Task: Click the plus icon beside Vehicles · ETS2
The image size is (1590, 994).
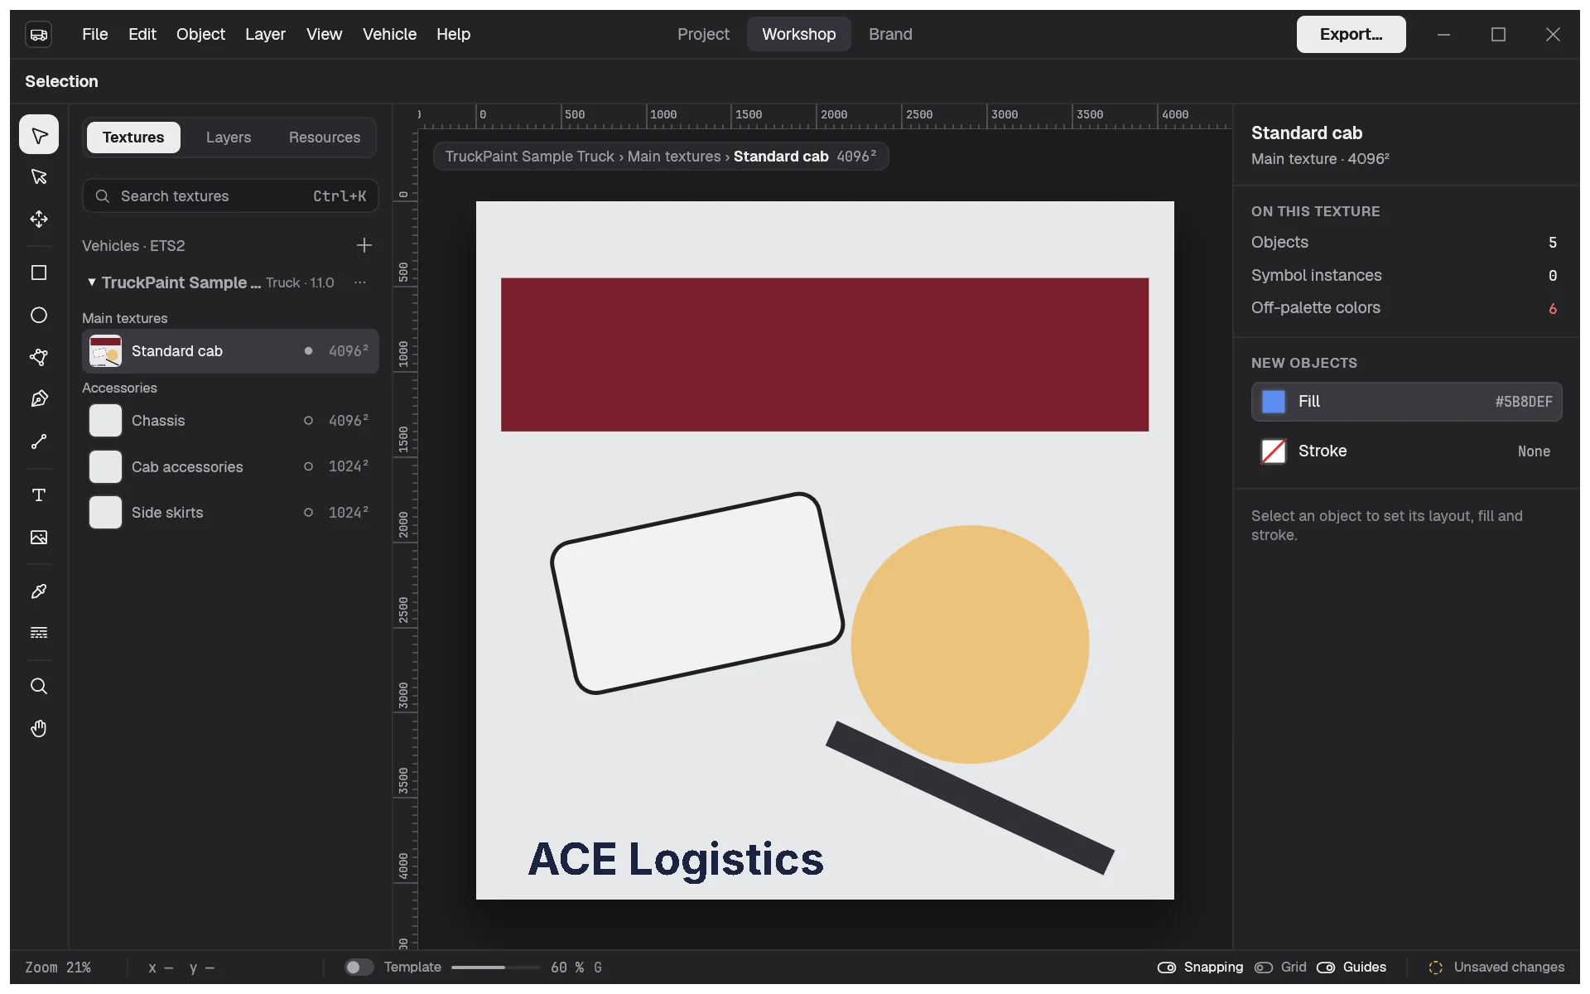Action: (364, 245)
